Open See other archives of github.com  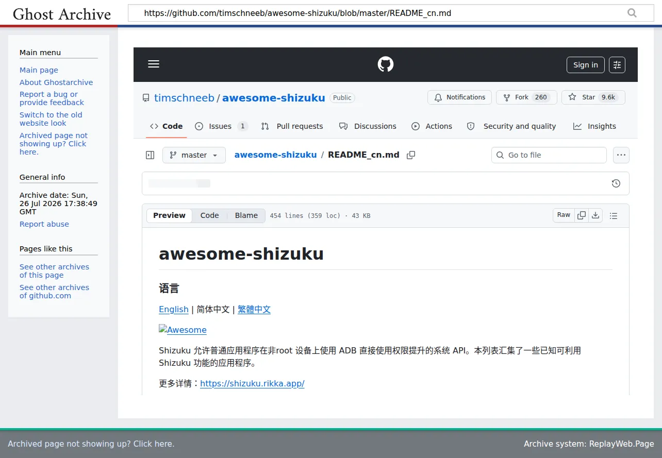(x=54, y=292)
